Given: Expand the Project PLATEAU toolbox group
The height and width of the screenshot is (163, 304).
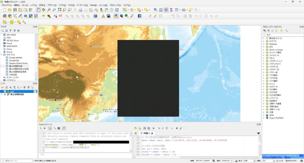Looking at the screenshot, I should (264, 118).
